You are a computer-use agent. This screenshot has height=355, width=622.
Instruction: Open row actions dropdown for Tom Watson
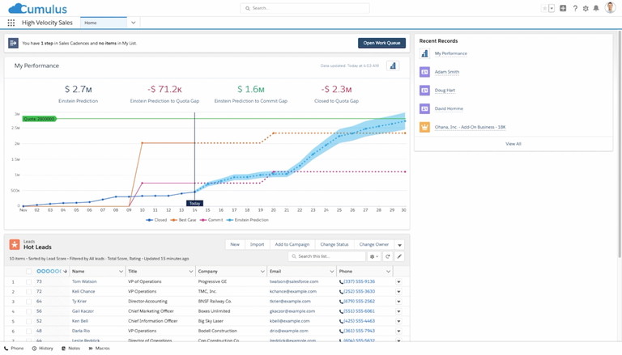(x=398, y=281)
